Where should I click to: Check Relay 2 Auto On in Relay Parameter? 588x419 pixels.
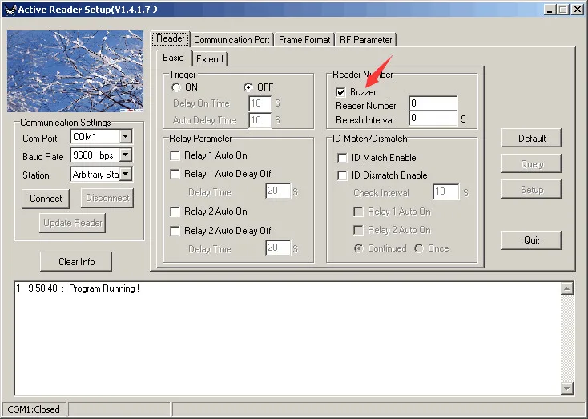175,212
